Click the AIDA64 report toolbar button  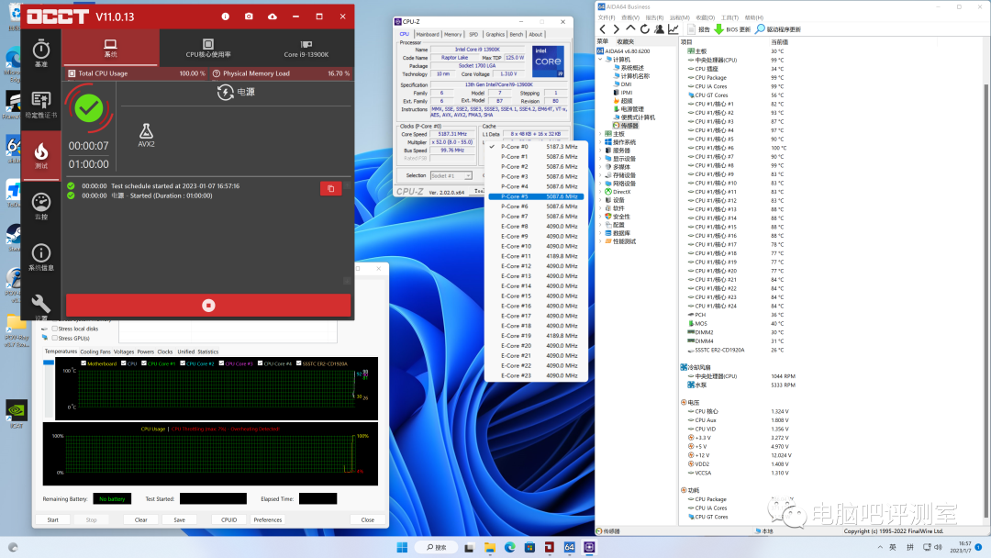[699, 29]
